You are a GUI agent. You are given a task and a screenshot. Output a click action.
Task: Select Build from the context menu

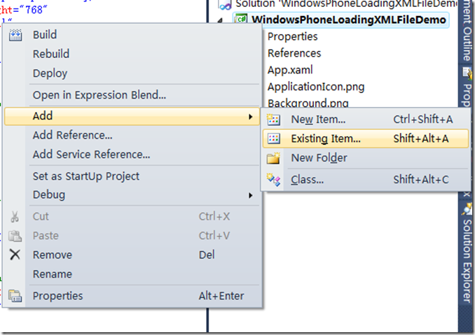click(132, 35)
